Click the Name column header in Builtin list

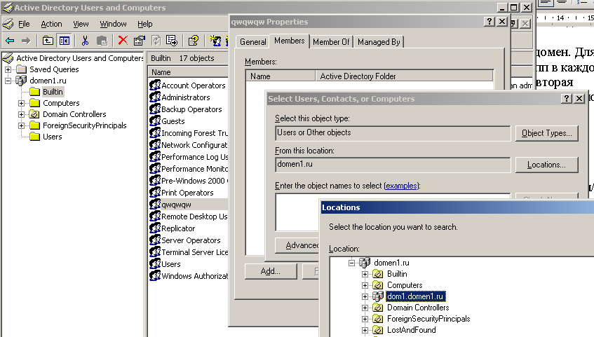pyautogui.click(x=188, y=72)
